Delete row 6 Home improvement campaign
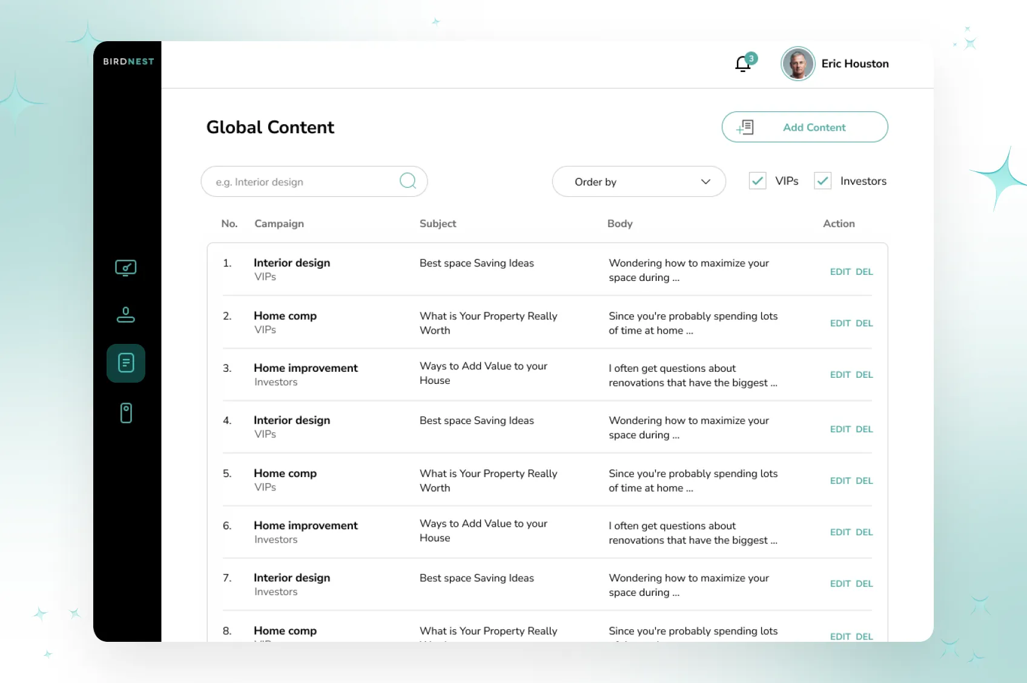 [x=864, y=532]
